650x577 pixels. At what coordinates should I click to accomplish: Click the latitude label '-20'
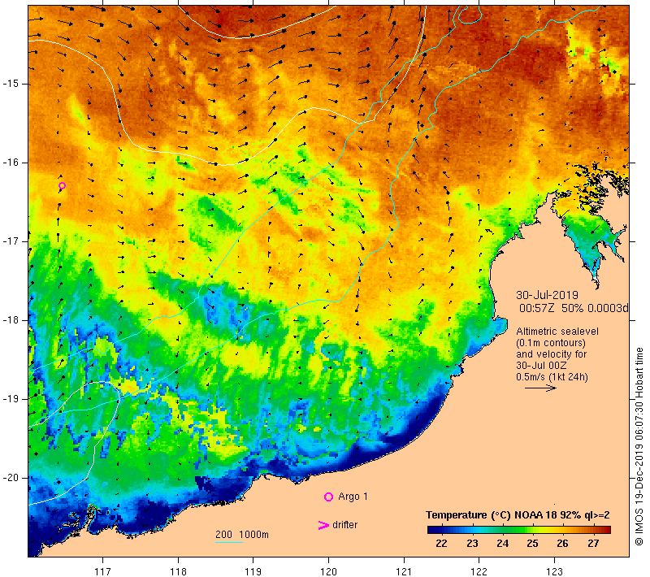(x=11, y=478)
